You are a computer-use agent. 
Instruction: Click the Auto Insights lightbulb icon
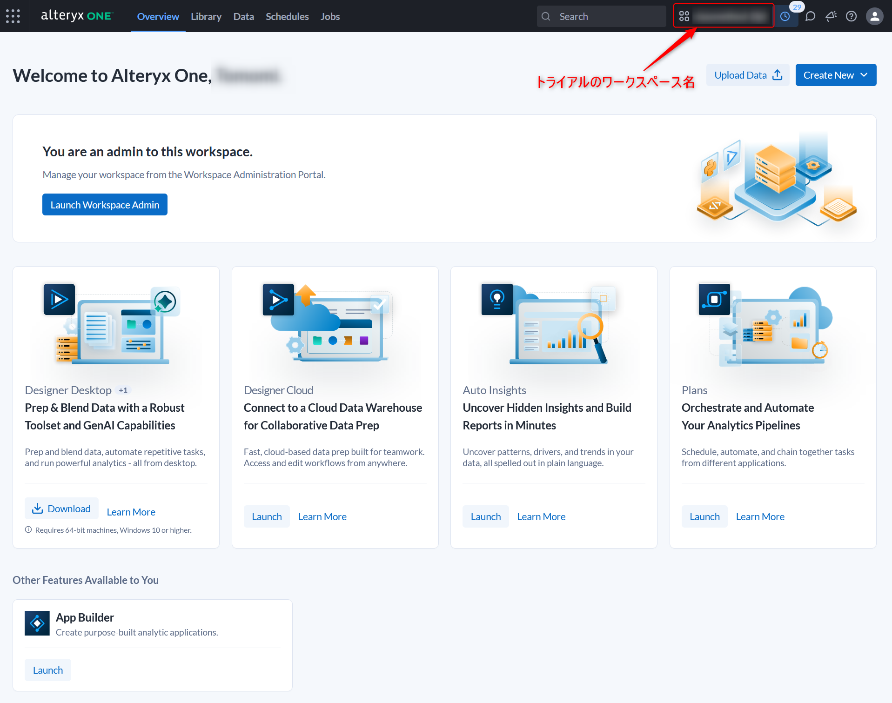497,299
